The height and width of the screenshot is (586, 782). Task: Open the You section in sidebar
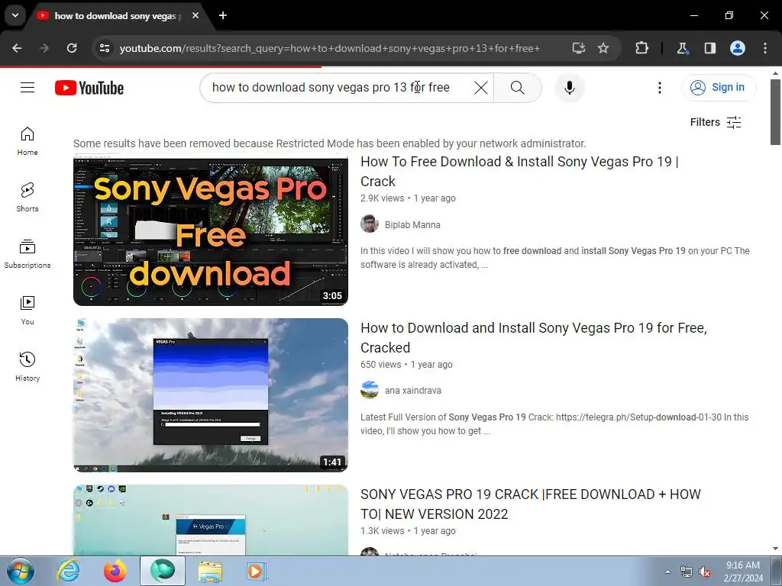click(27, 310)
